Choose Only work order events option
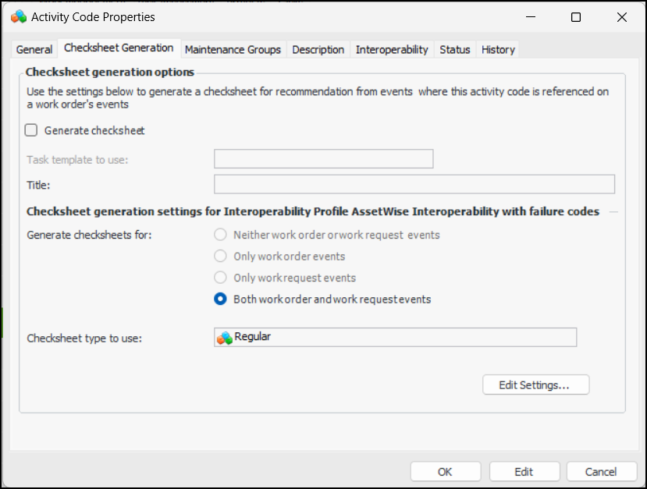This screenshot has height=489, width=647. tap(221, 256)
